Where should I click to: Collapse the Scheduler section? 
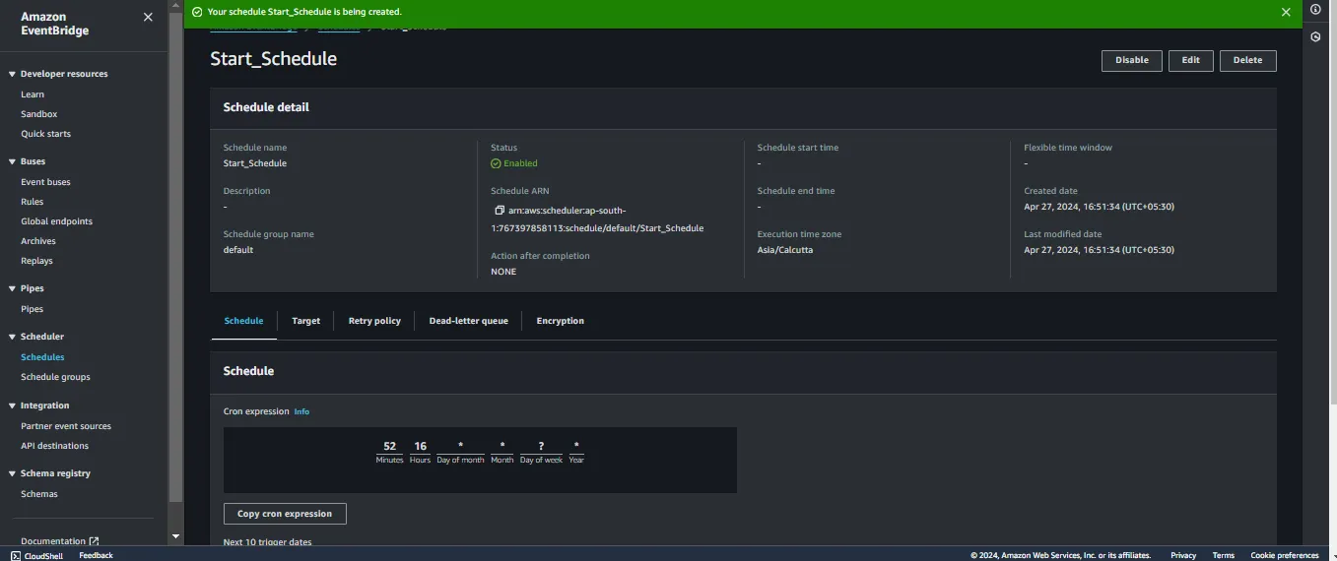[x=12, y=337]
